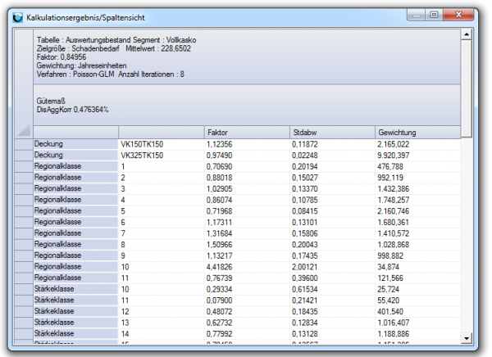Click Stdabw value 0,18435

[x=305, y=311]
